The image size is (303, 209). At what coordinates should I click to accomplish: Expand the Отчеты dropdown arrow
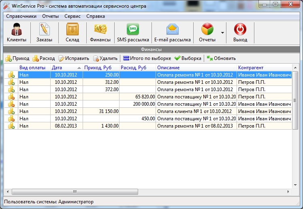pyautogui.click(x=222, y=32)
